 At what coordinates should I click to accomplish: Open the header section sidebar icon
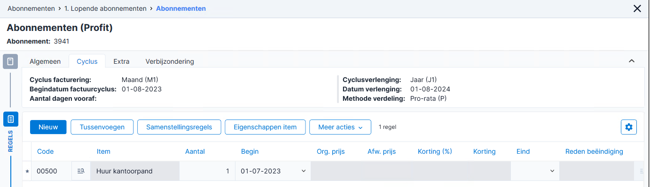10,61
